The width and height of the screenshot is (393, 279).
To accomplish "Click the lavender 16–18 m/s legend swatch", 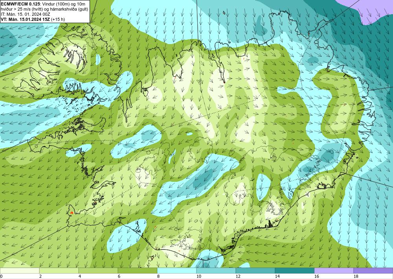I will (x=334, y=270).
